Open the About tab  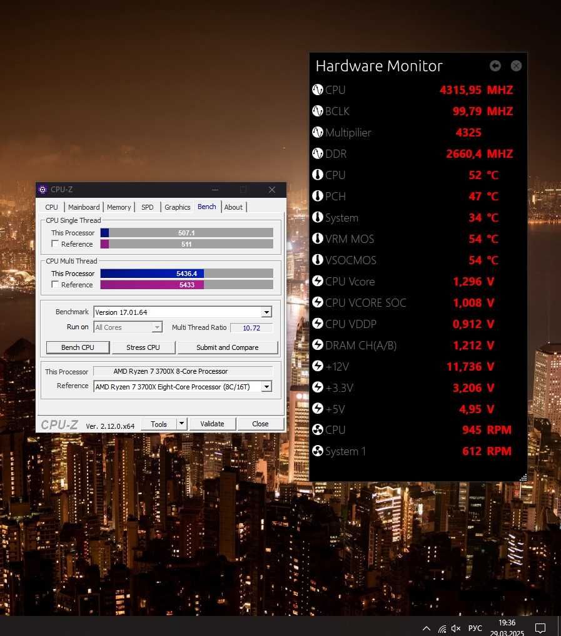click(233, 207)
